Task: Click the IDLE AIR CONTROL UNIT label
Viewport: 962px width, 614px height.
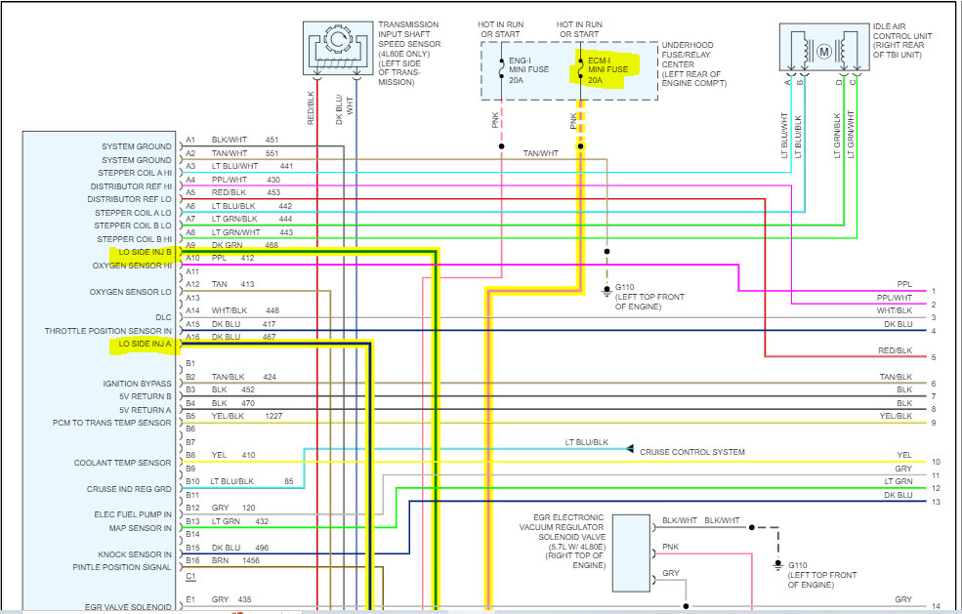Action: pos(901,40)
